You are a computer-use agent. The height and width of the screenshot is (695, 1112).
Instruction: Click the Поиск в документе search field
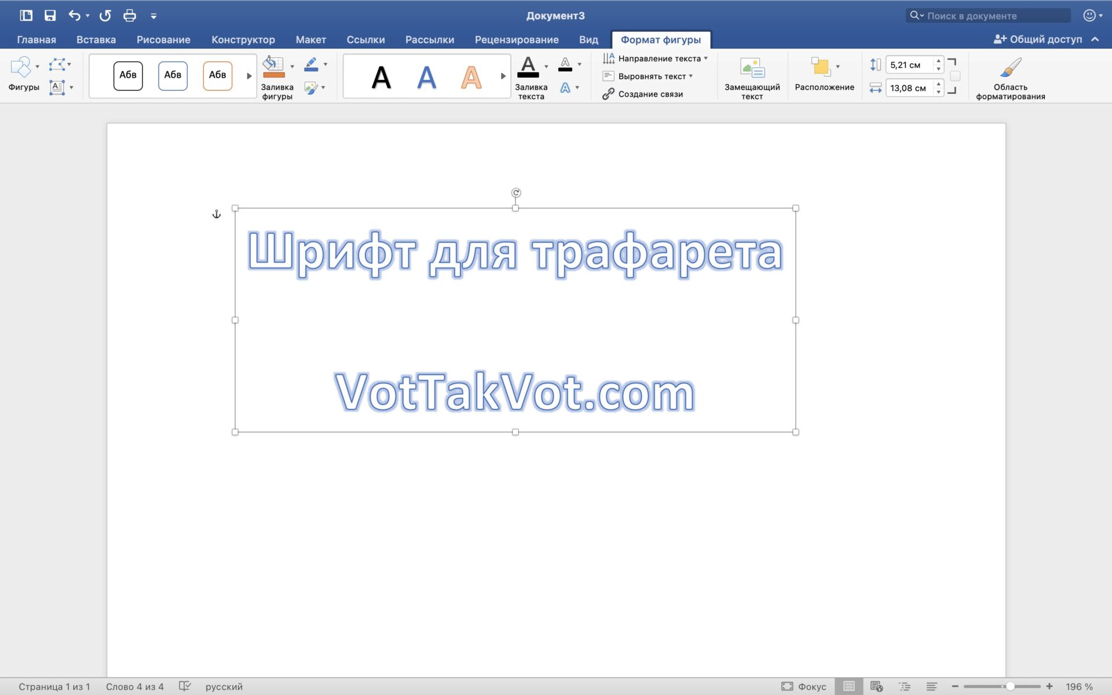click(x=988, y=16)
